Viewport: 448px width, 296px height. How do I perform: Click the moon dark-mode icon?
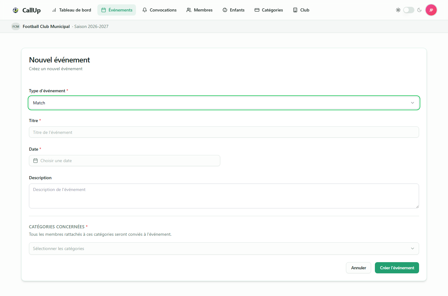[419, 10]
